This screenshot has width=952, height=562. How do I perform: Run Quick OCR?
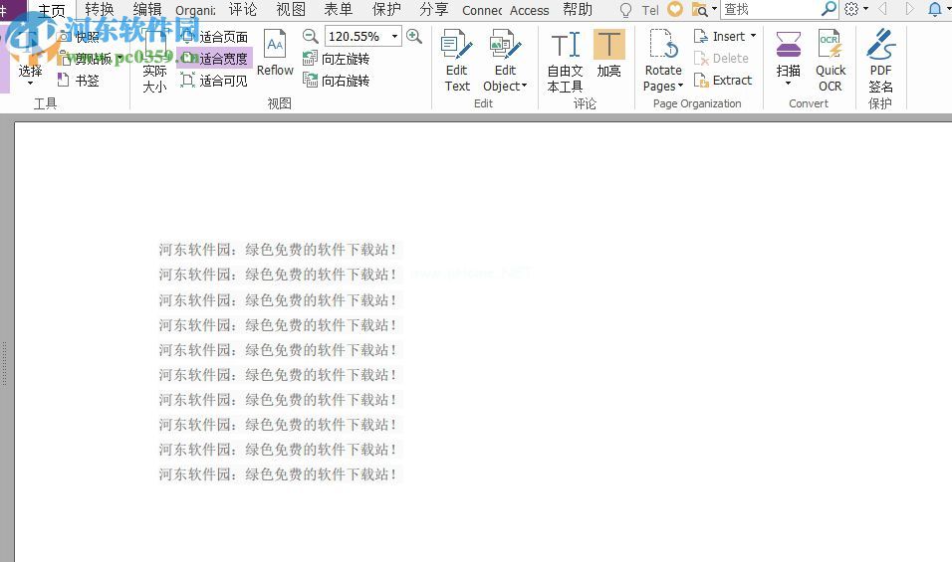(x=830, y=61)
